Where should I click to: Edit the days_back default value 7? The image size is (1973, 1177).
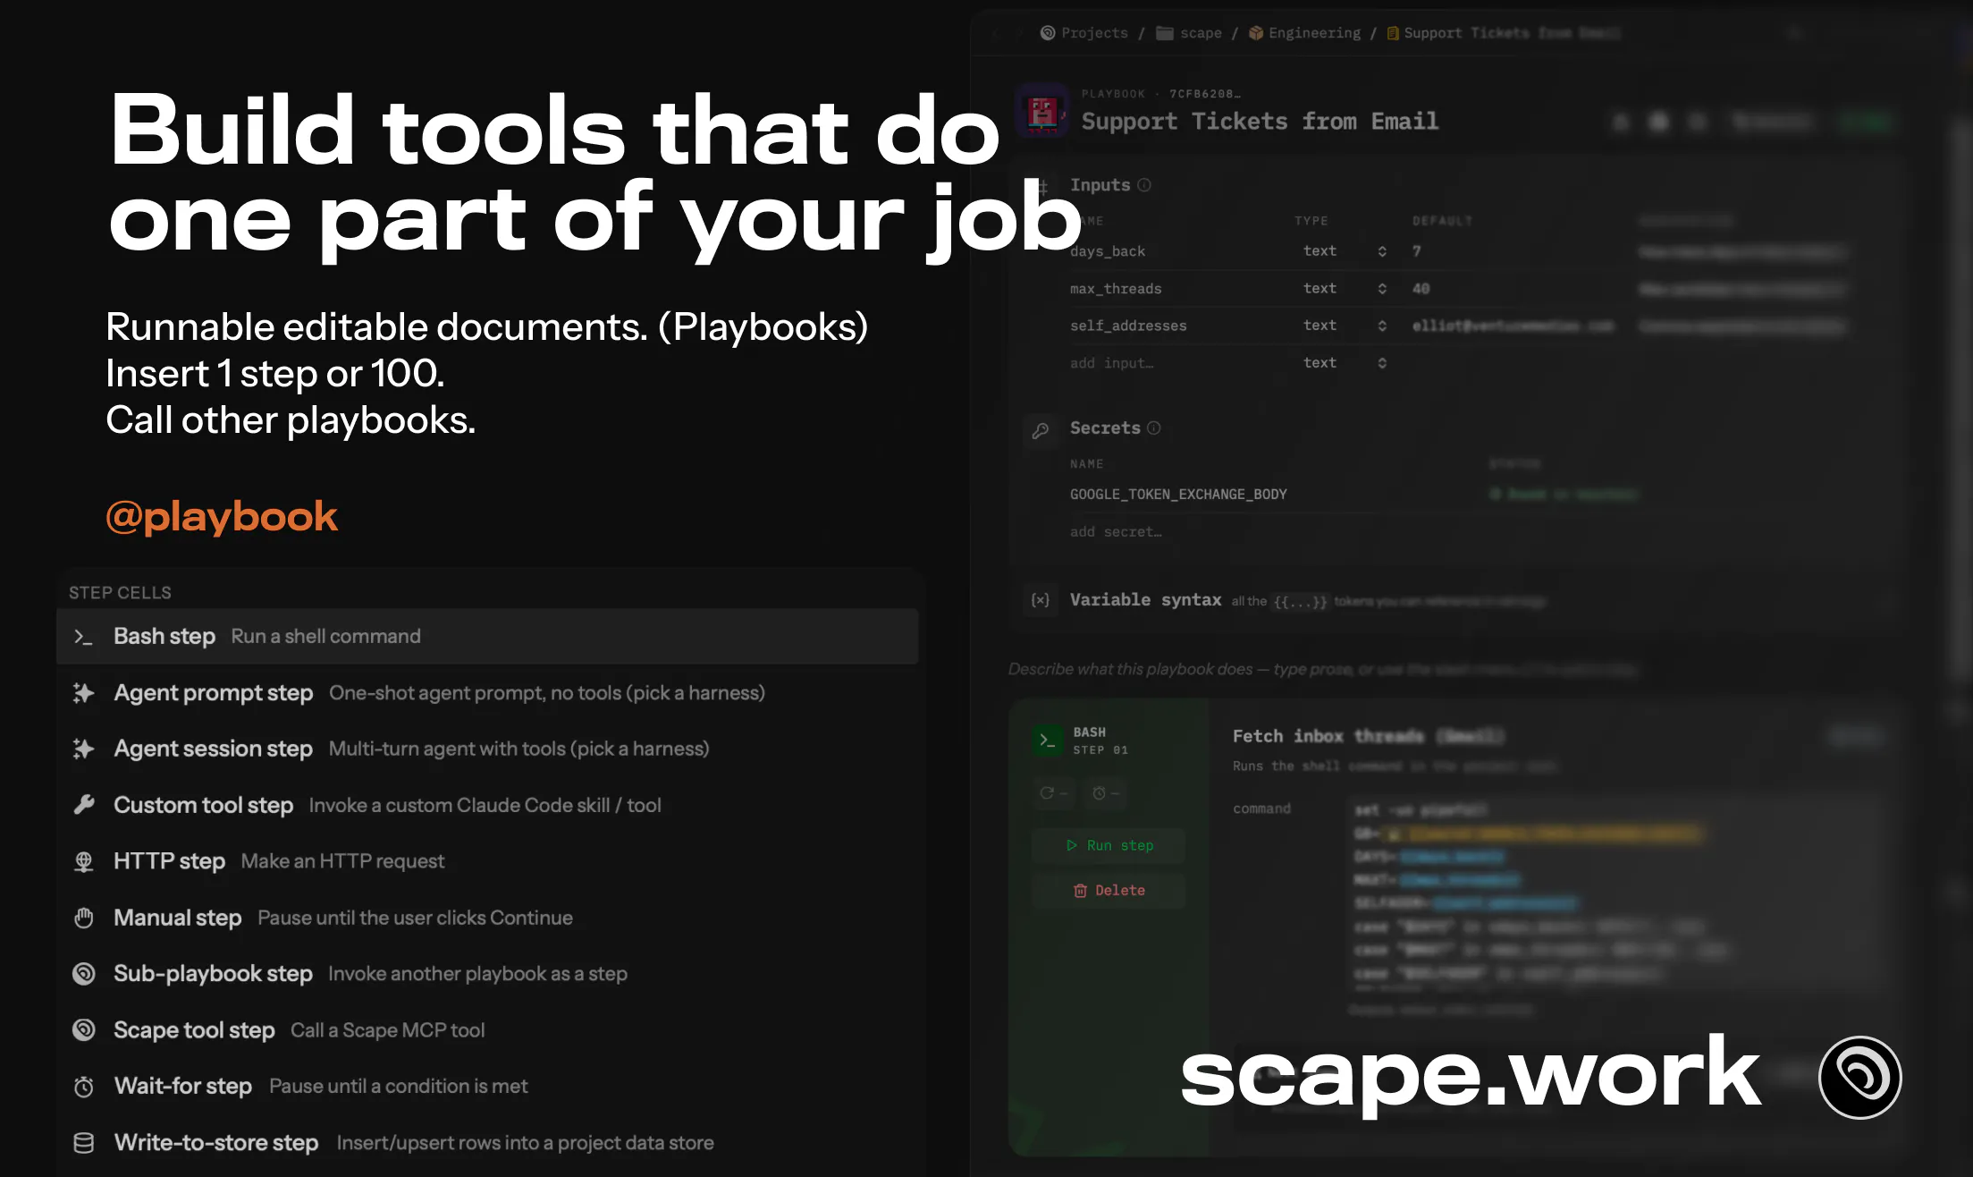(x=1416, y=251)
